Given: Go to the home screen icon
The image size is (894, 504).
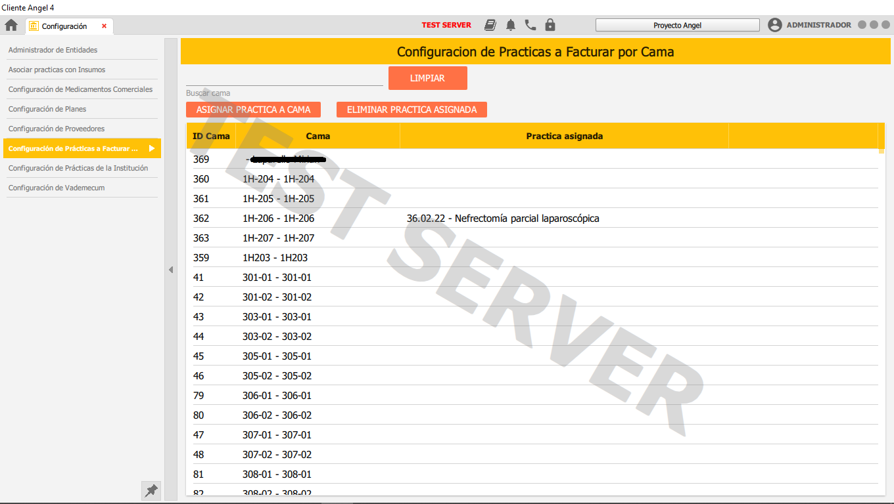Looking at the screenshot, I should click(11, 26).
